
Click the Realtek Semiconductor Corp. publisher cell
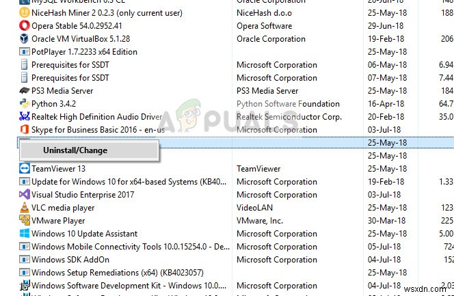(289, 117)
